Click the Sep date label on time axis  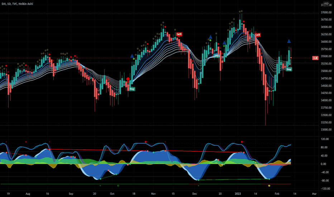click(x=71, y=194)
